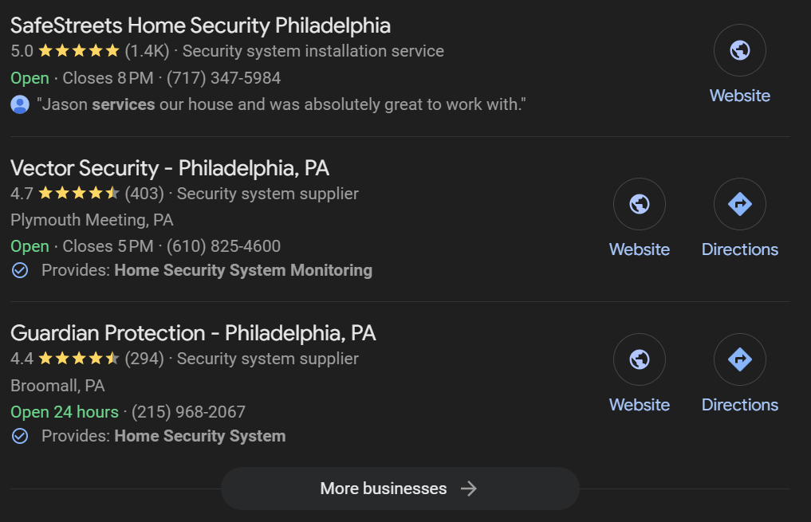This screenshot has height=522, width=811.
Task: Click the Website globe icon for SafeStreets
Action: 739,49
